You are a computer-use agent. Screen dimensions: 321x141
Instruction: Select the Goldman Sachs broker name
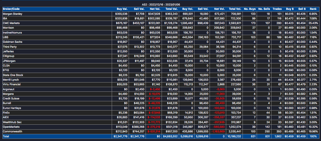click(13, 42)
